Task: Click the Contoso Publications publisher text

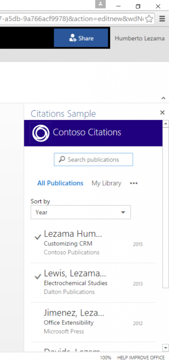Action: pos(71,252)
